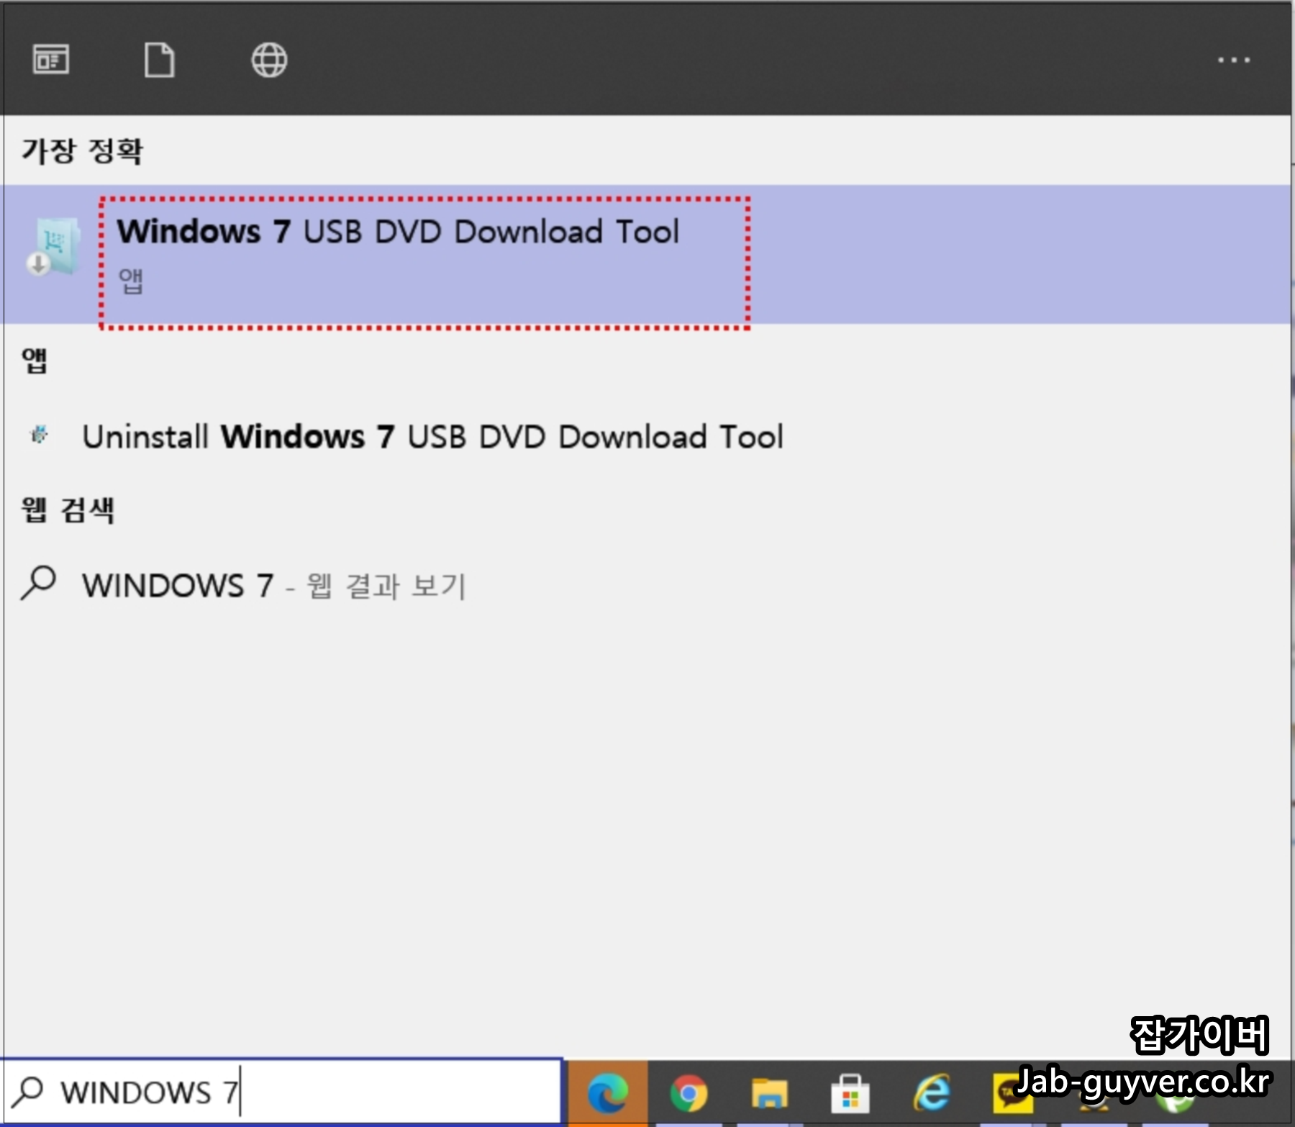1295x1127 pixels.
Task: Click the search magnifier in taskbar box
Action: [x=28, y=1092]
